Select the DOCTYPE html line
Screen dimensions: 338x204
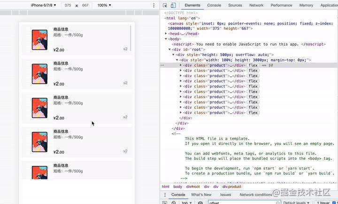click(181, 13)
